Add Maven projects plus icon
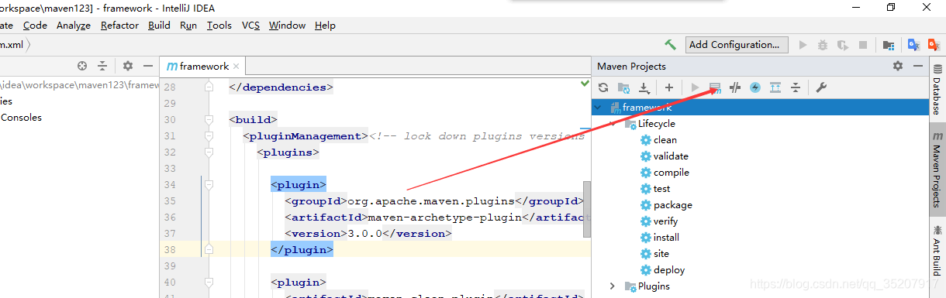946x298 pixels. tap(668, 87)
